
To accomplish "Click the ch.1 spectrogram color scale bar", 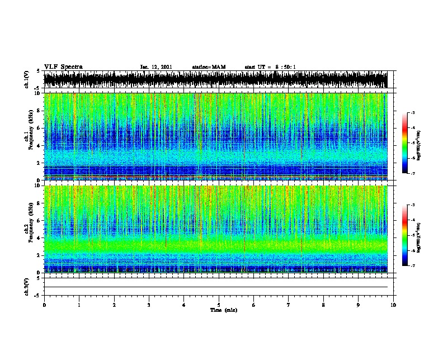I will point(404,143).
